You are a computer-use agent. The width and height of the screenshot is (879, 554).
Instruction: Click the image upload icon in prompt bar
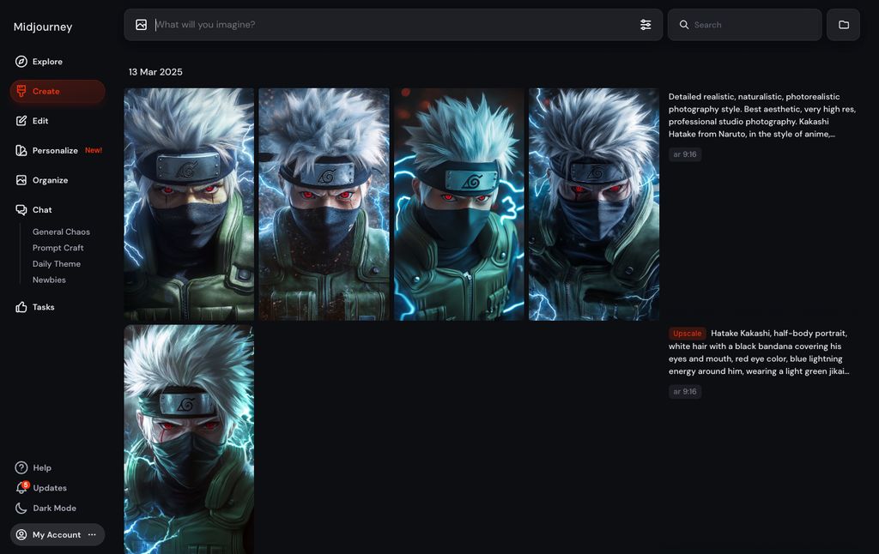[x=142, y=25]
